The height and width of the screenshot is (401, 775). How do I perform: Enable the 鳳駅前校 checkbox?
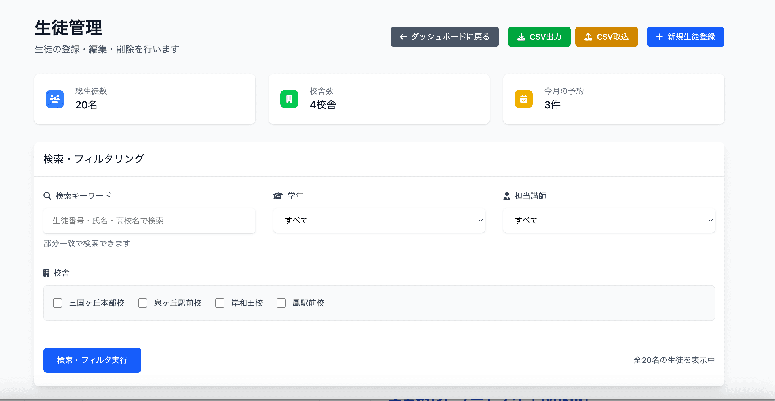click(281, 303)
